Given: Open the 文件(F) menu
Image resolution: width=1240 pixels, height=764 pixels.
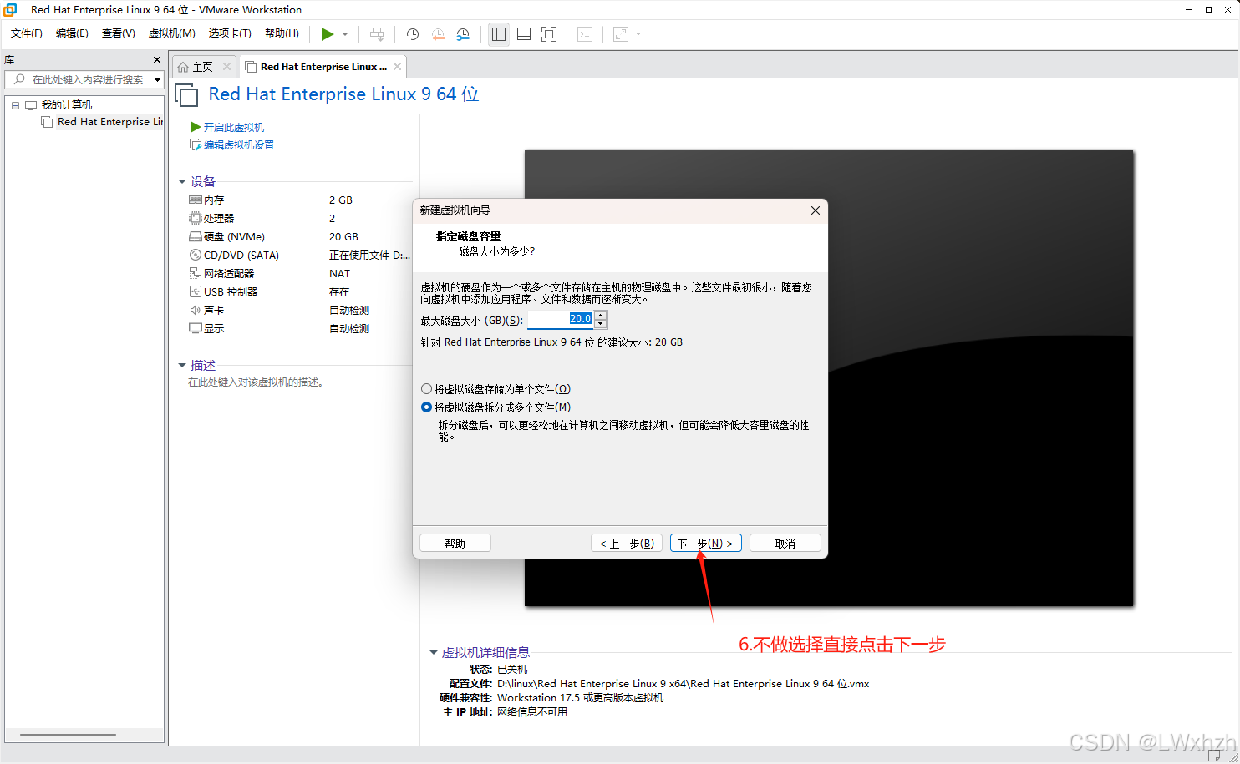Looking at the screenshot, I should pos(27,33).
